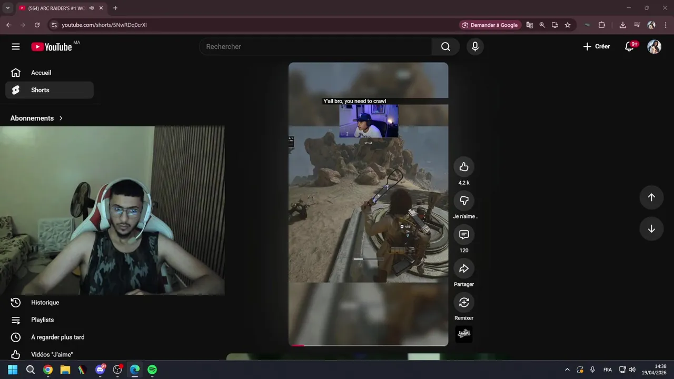This screenshot has height=379, width=674.
Task: Launch Chrome from the taskbar
Action: 48,370
